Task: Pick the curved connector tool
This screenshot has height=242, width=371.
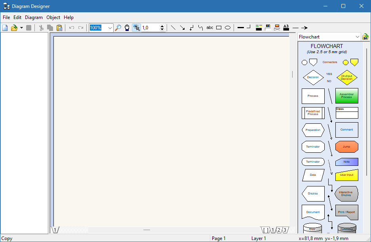Action: tap(200, 28)
